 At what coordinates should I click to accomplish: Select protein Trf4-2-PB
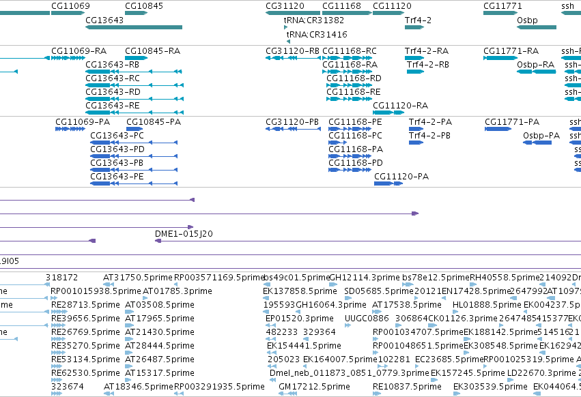tap(429, 136)
